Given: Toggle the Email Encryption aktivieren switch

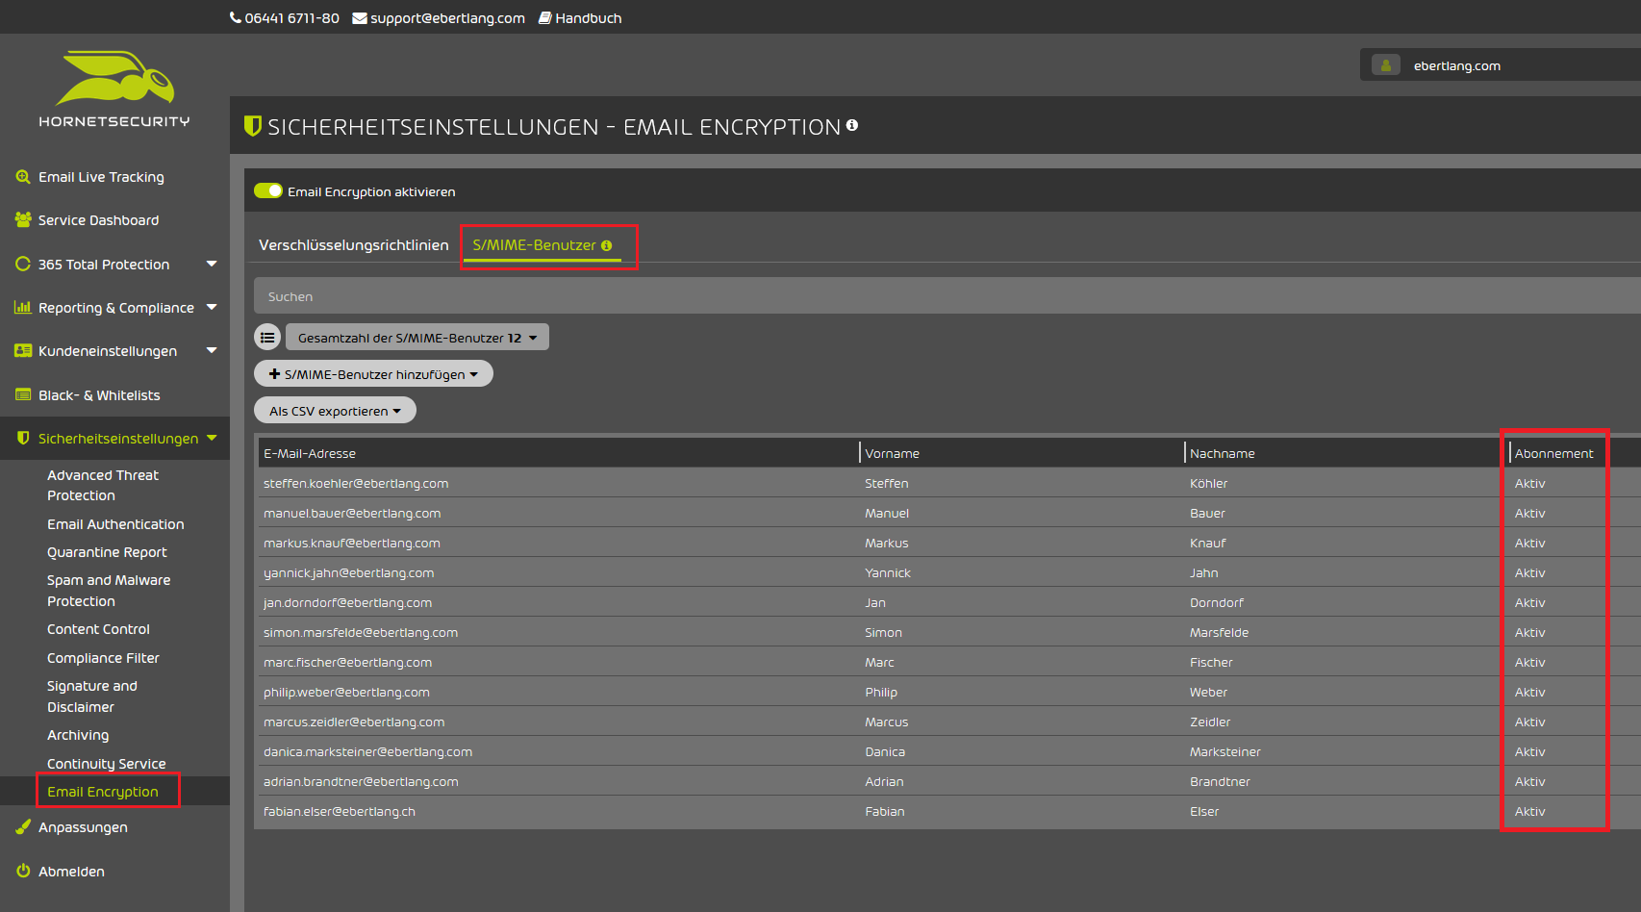Looking at the screenshot, I should tap(268, 190).
